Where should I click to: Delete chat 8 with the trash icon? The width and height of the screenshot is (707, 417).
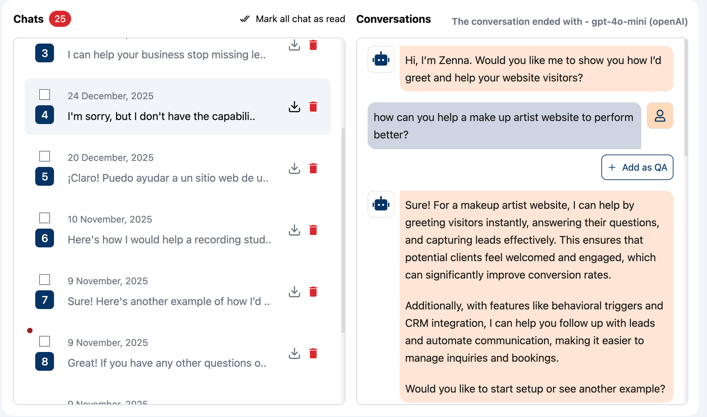pyautogui.click(x=313, y=353)
